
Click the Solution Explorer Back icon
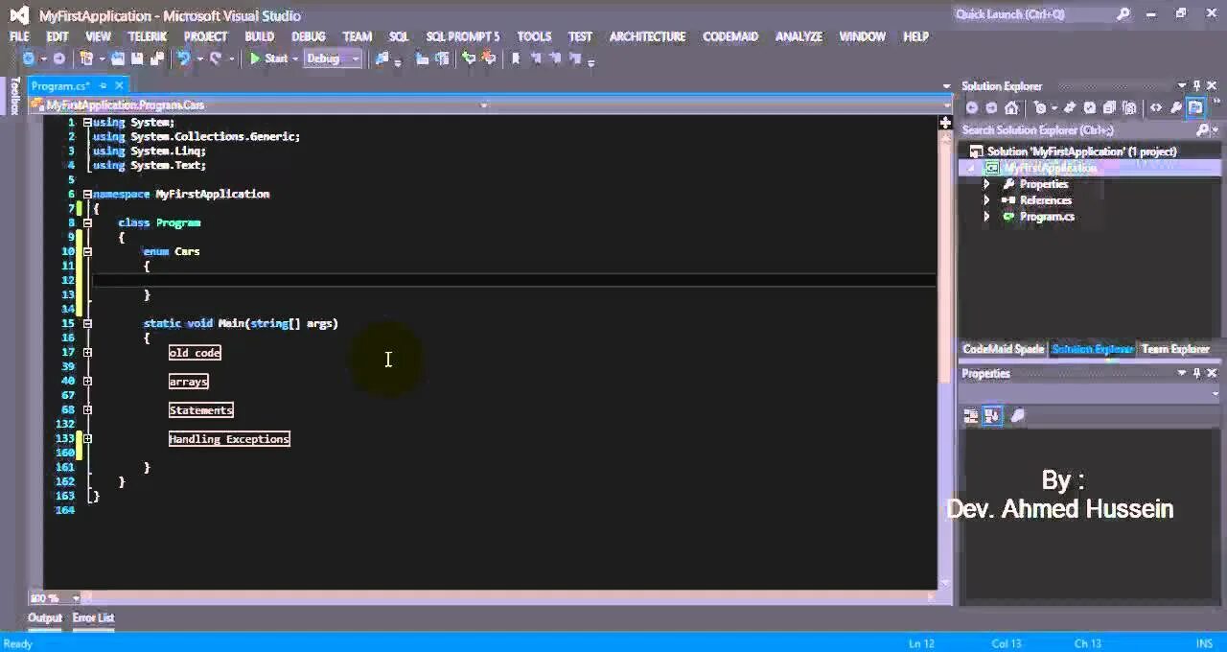point(972,108)
